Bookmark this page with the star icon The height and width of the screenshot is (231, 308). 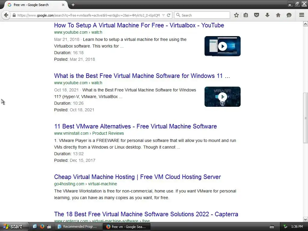(x=236, y=15)
